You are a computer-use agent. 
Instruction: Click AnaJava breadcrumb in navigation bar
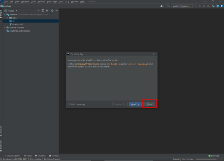tap(6, 6)
